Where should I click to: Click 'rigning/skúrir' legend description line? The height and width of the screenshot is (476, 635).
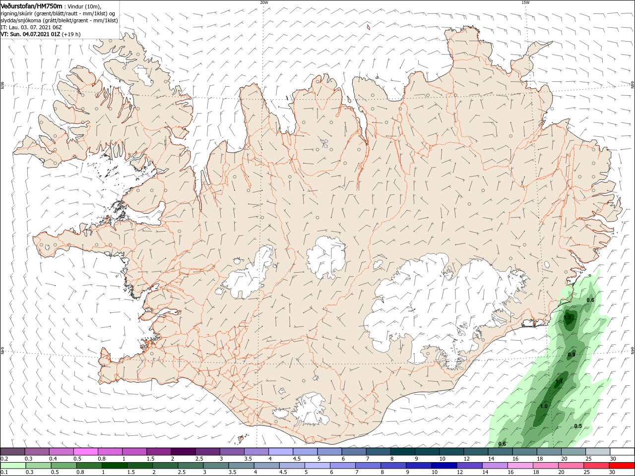click(58, 13)
